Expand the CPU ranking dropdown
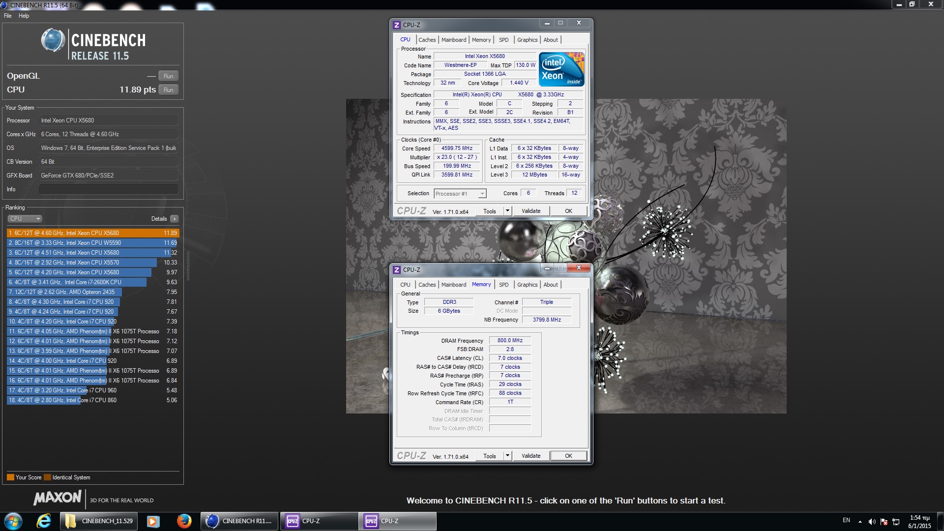Screen dimensions: 944x531 click(x=25, y=219)
